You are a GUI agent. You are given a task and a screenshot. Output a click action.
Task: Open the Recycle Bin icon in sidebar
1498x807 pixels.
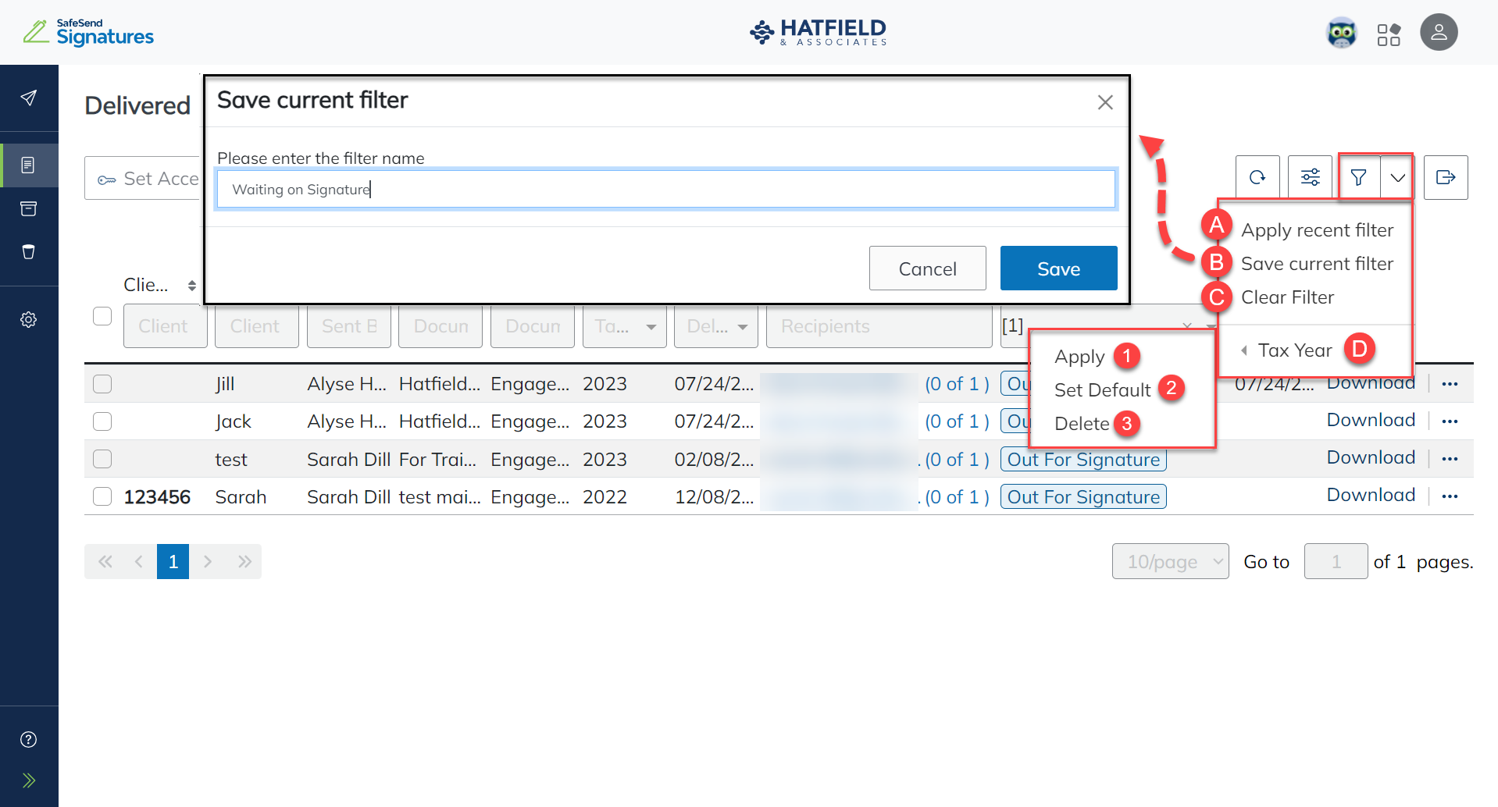[x=29, y=251]
